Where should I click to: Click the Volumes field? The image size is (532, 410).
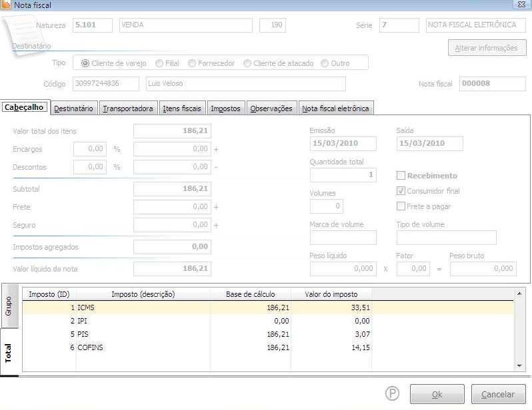tap(327, 206)
